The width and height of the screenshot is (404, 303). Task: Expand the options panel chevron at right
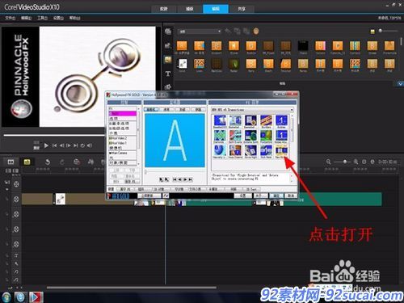pyautogui.click(x=401, y=84)
